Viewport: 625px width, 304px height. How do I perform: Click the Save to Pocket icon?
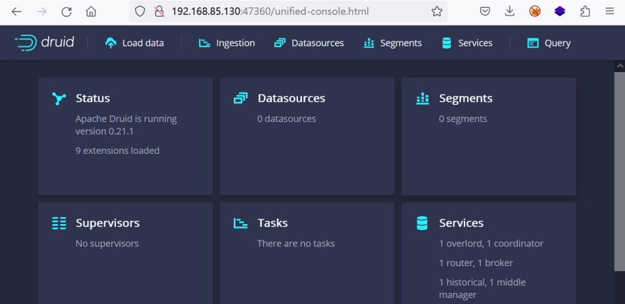tap(484, 12)
